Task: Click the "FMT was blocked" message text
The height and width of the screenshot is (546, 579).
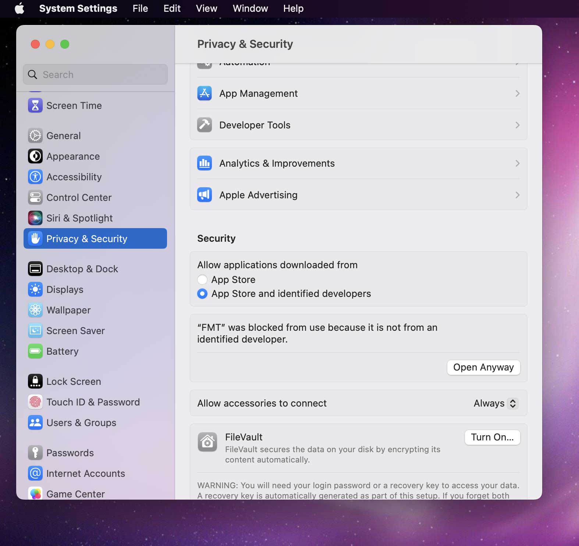Action: coord(317,333)
